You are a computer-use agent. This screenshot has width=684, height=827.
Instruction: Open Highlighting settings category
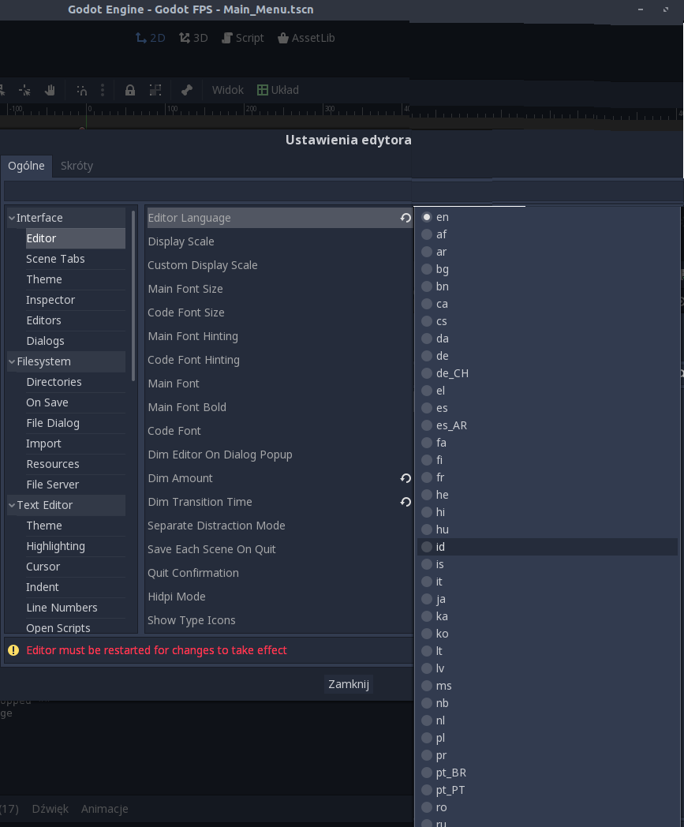click(76, 546)
